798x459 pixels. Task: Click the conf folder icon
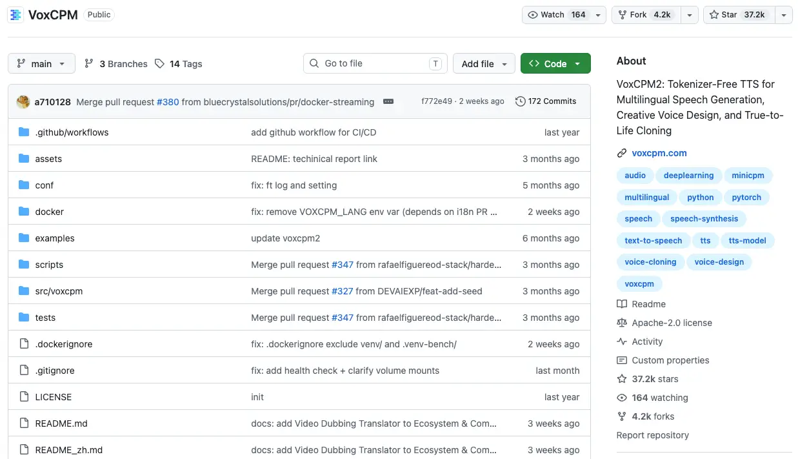pyautogui.click(x=24, y=185)
